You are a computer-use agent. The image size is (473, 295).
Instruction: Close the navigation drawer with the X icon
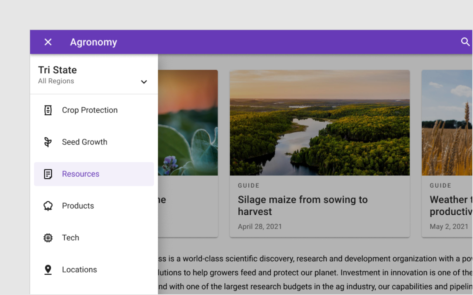48,42
